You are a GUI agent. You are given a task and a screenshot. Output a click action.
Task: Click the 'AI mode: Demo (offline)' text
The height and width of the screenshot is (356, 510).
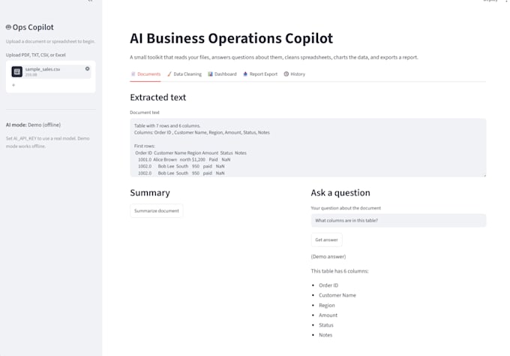[33, 125]
